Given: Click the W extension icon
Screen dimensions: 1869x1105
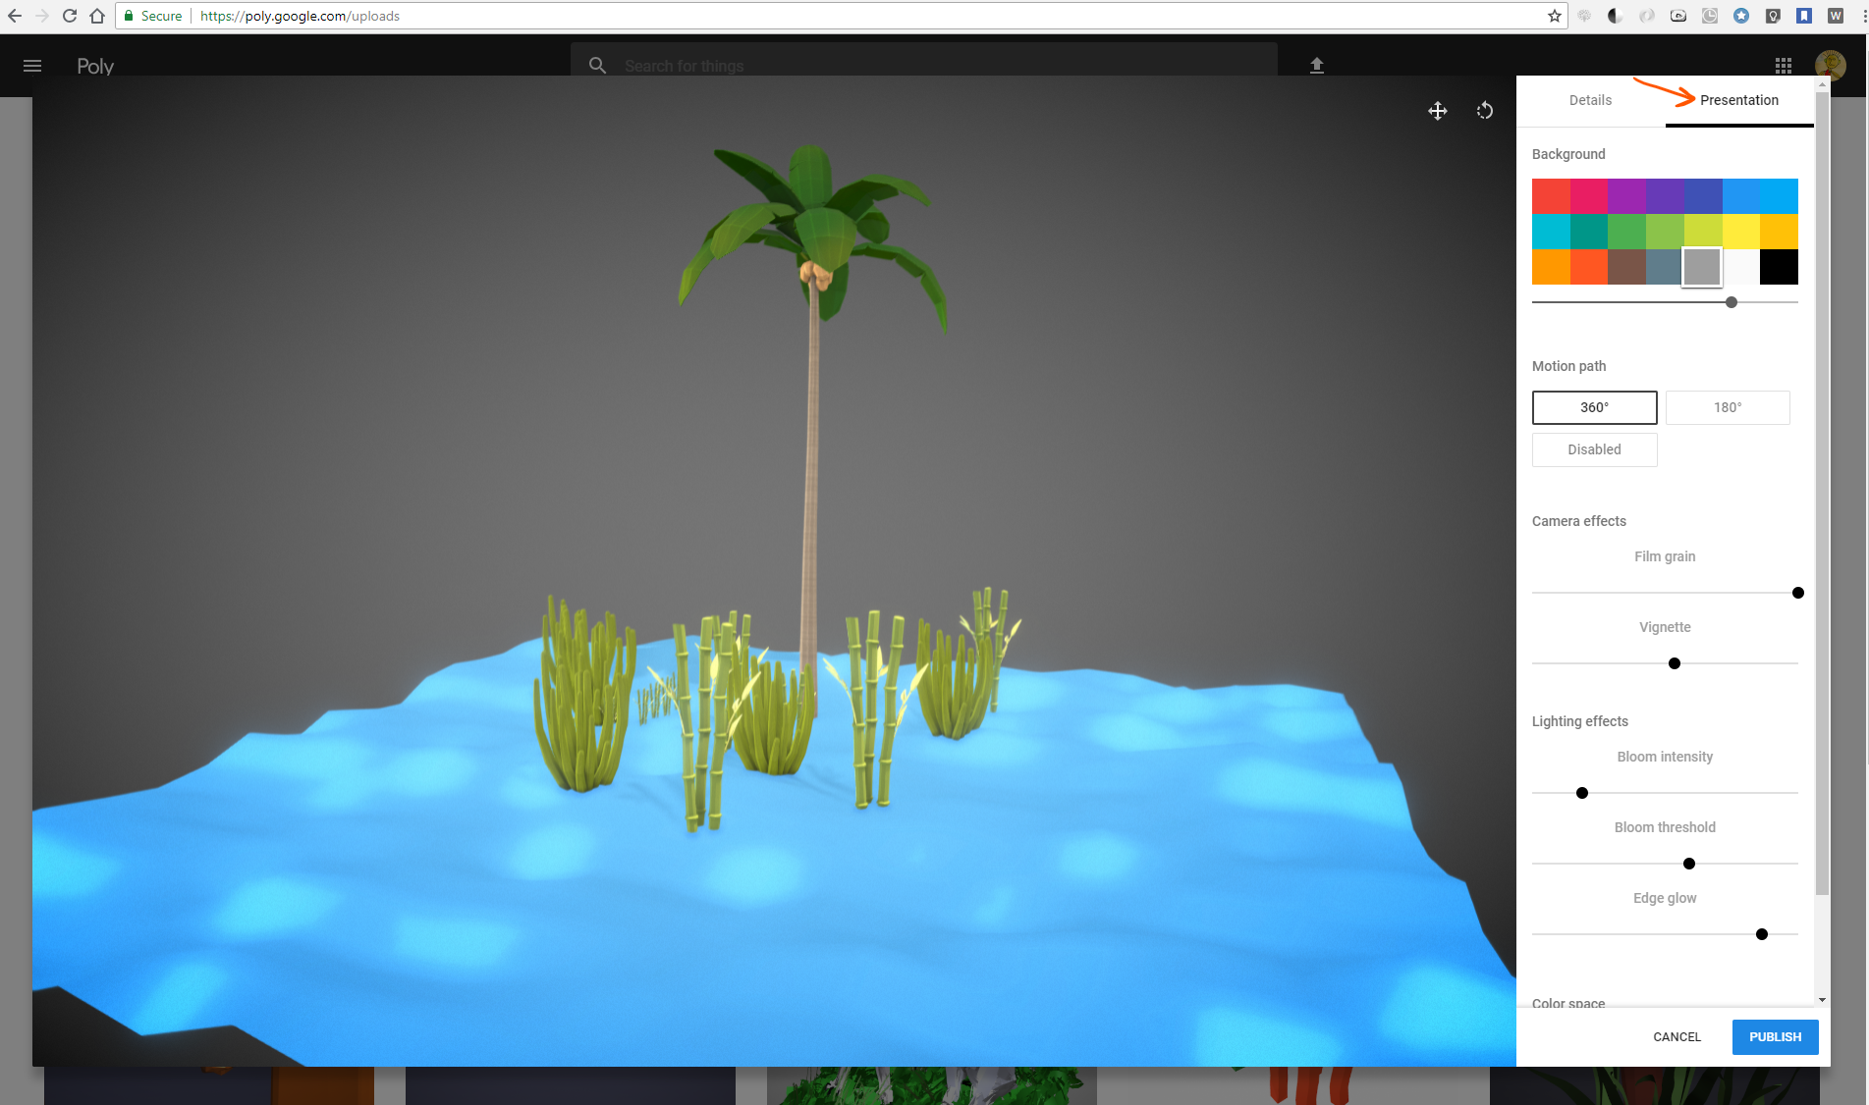Looking at the screenshot, I should click(1836, 16).
